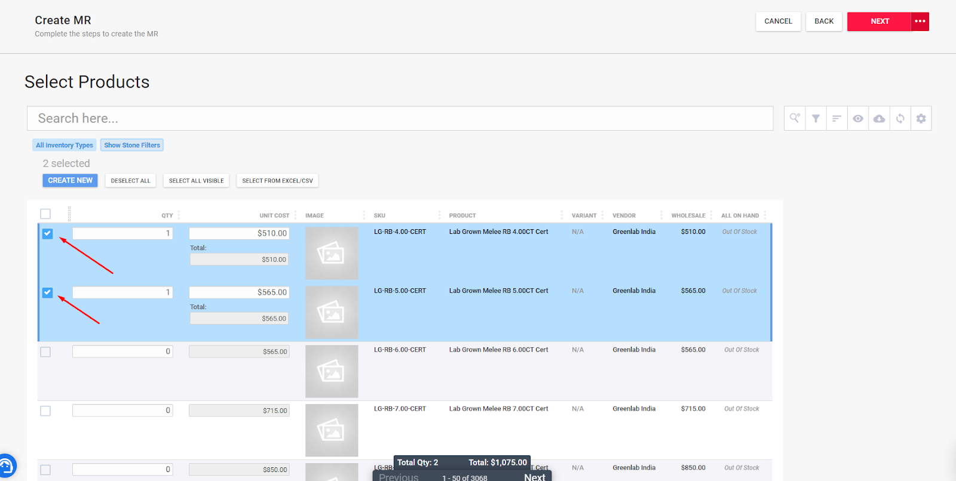Click the All Inventory Types filter tag

65,145
